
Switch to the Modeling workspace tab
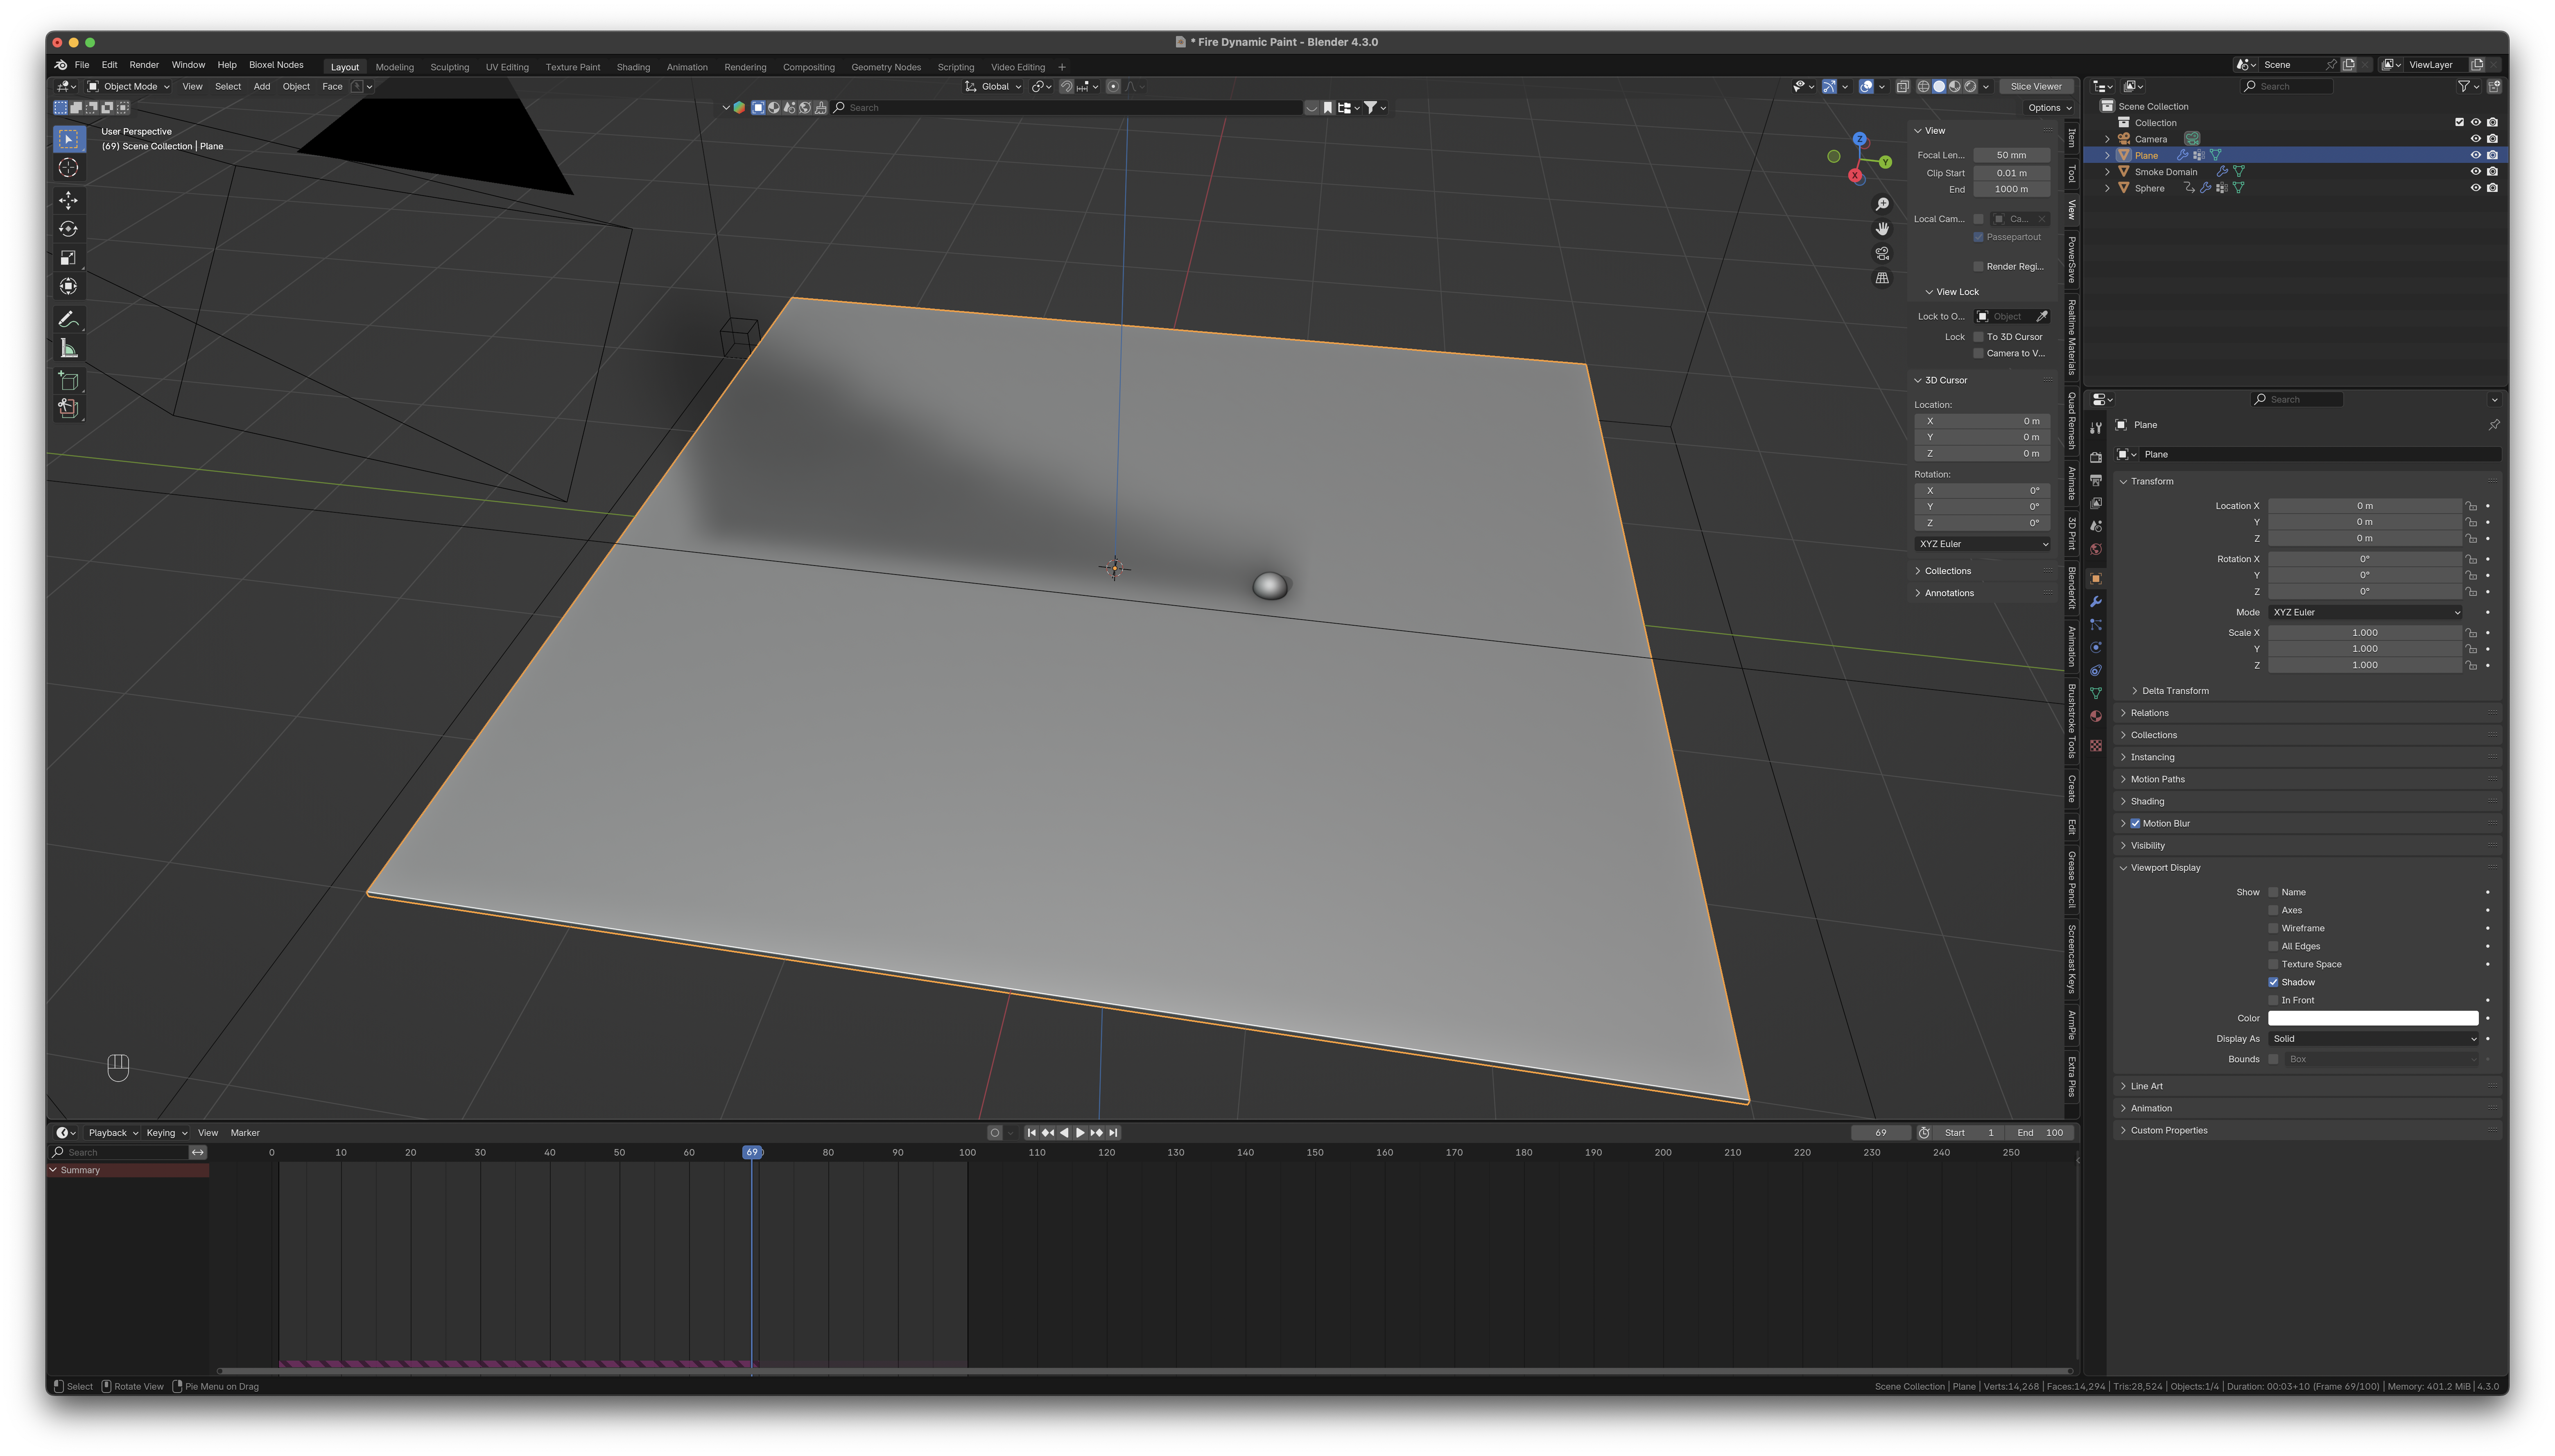coord(394,68)
